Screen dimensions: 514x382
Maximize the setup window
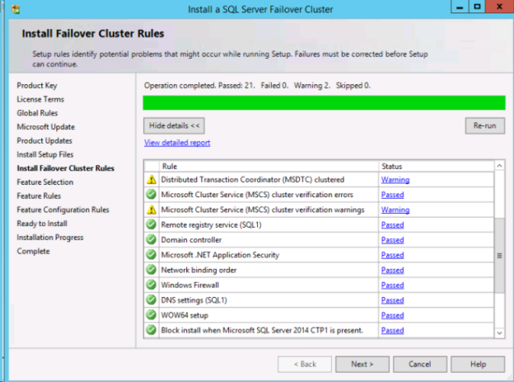(x=477, y=7)
